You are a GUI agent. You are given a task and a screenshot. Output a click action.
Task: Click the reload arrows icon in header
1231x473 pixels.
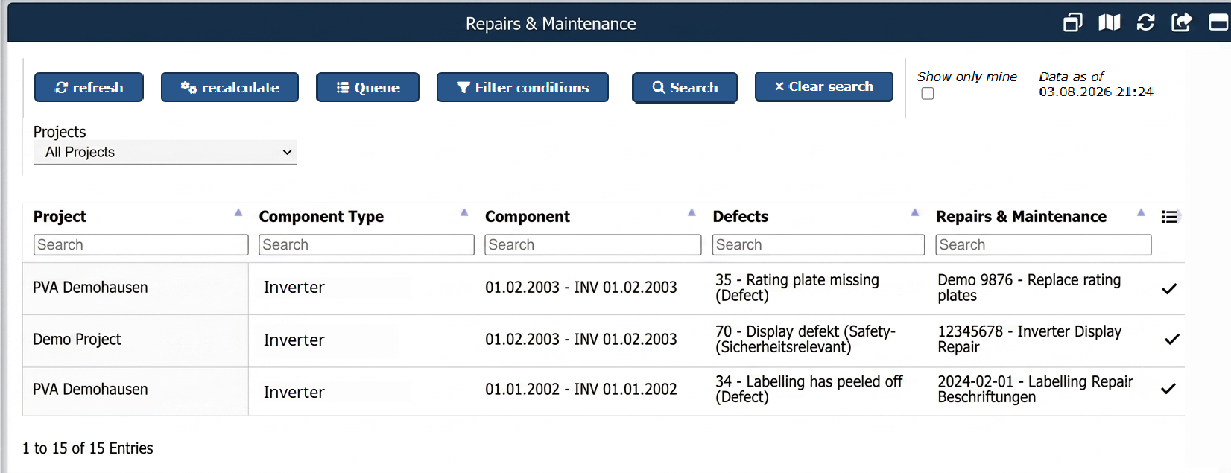(1145, 23)
